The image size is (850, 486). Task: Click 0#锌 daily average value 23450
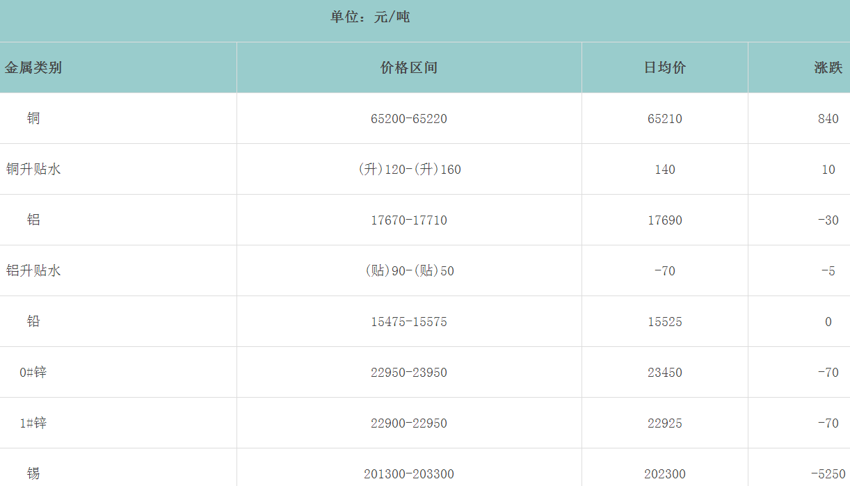pyautogui.click(x=664, y=373)
